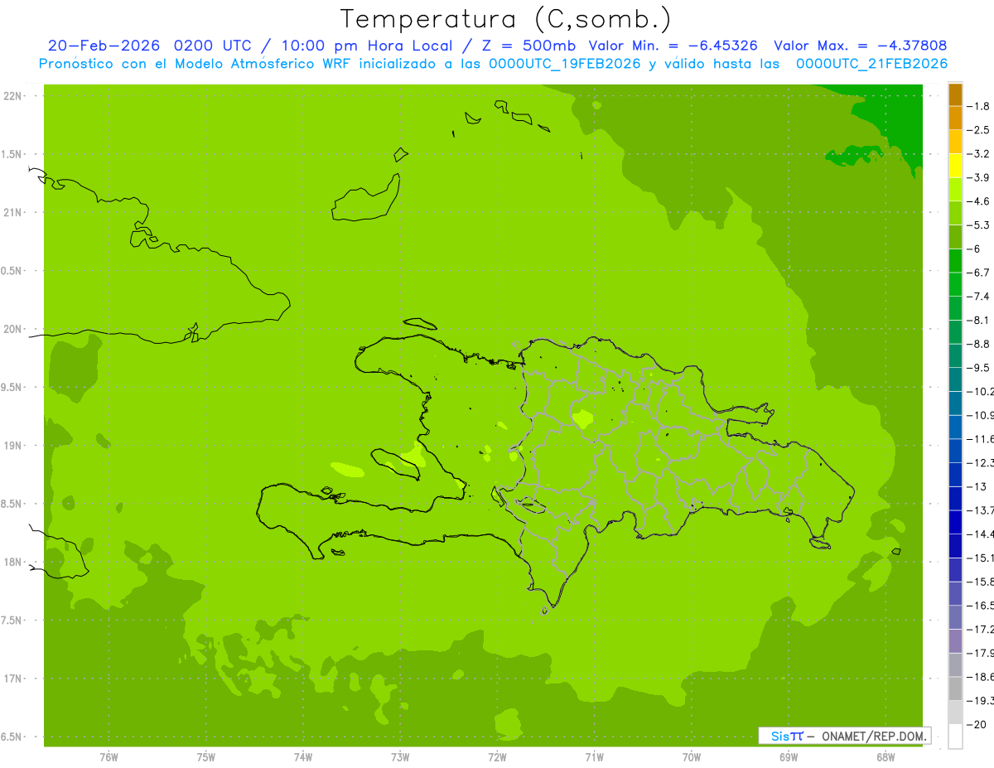This screenshot has height=768, width=994.
Task: Click the "22N" latitude label
Action: pyautogui.click(x=12, y=96)
